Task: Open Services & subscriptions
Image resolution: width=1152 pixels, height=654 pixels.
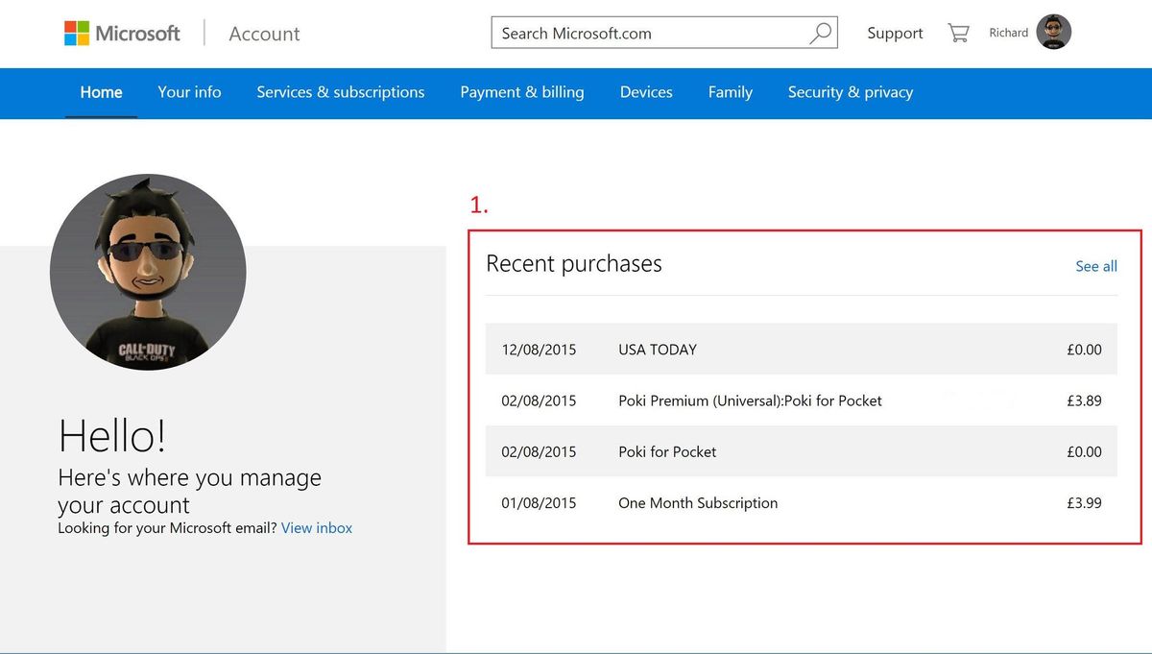Action: click(x=340, y=92)
